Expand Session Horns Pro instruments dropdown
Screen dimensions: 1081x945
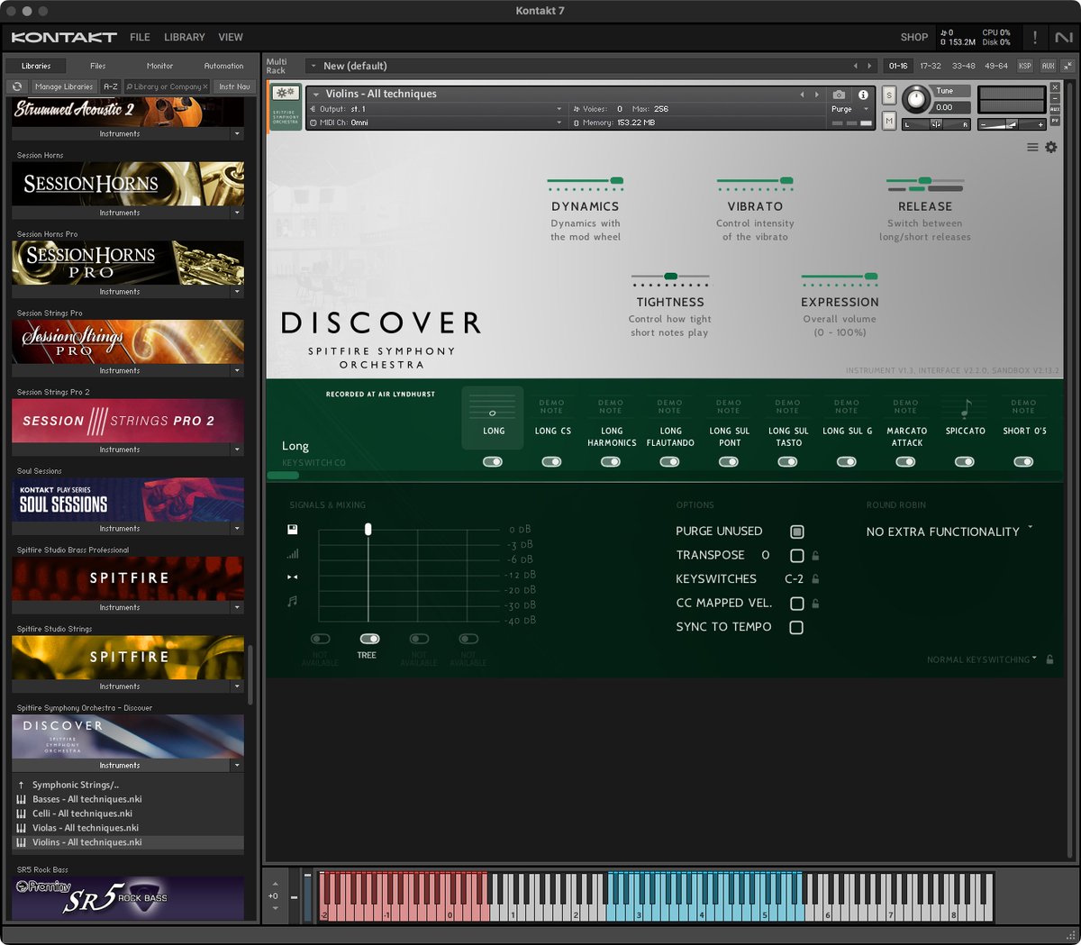tap(237, 292)
